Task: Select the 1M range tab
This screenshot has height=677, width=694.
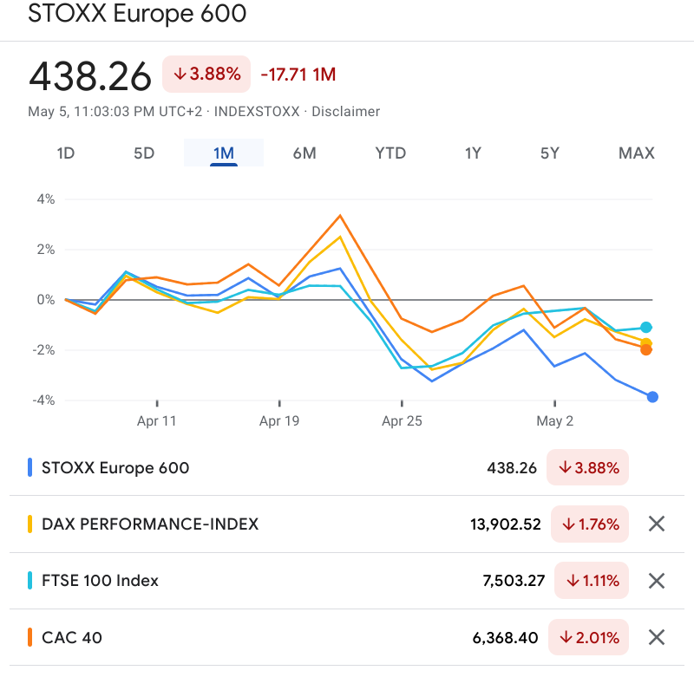Action: click(x=224, y=153)
